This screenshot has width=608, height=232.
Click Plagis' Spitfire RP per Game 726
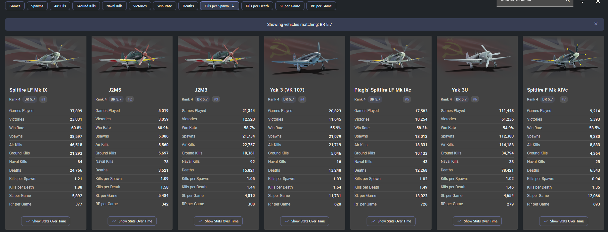click(424, 204)
